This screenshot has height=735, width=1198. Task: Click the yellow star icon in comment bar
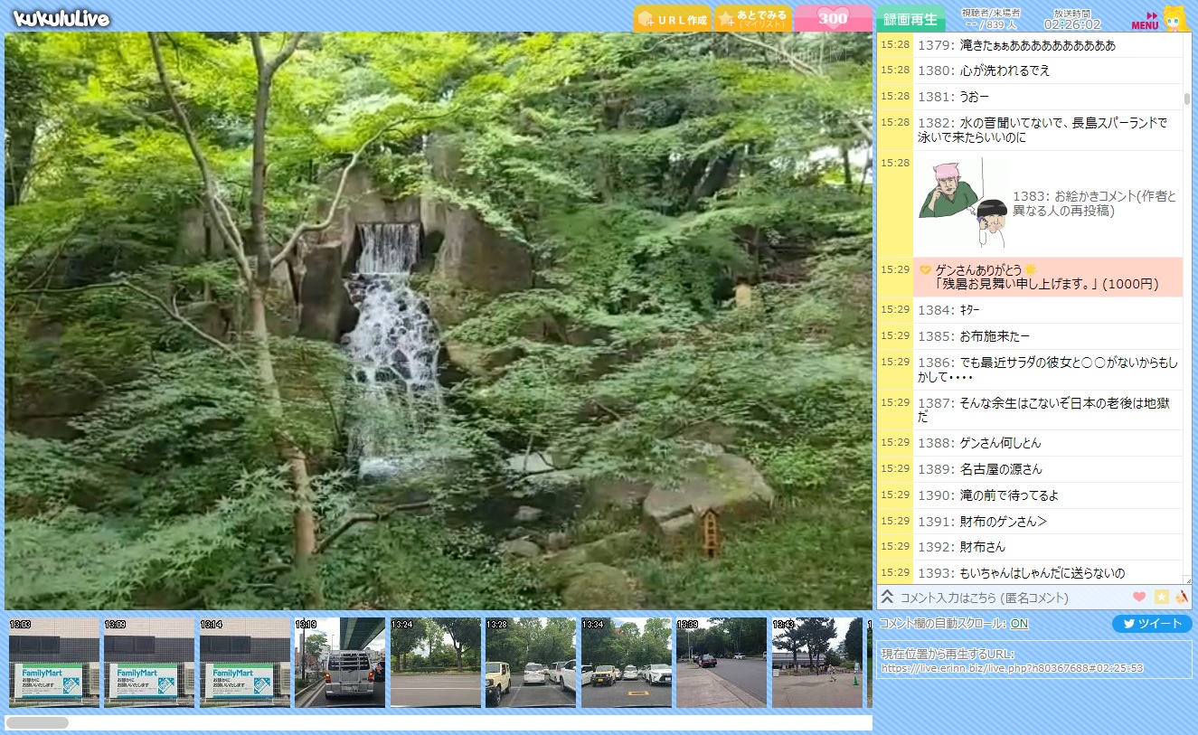[1162, 597]
